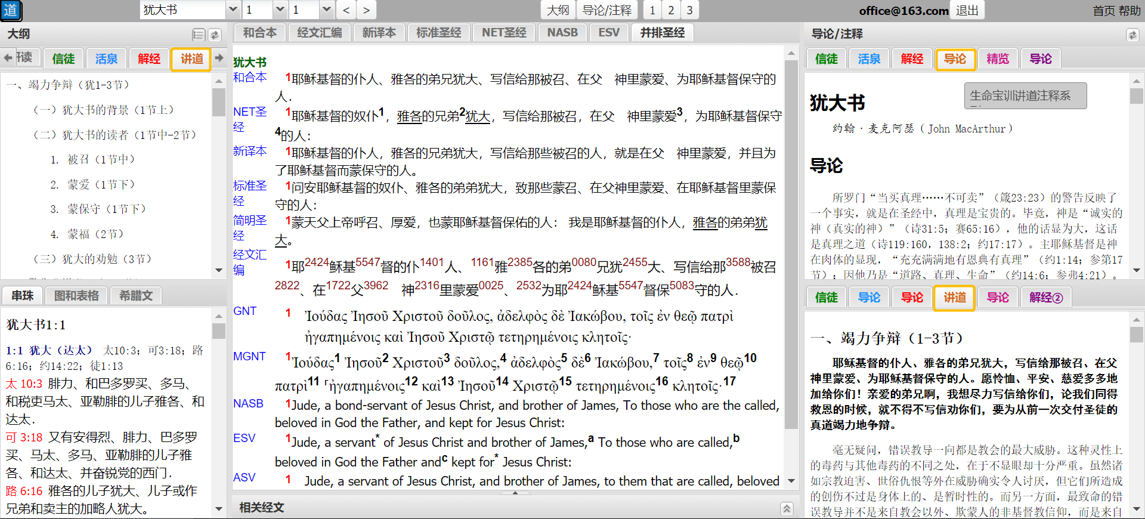Click the outline list view icon in 大纲 header
Viewport: 1145px width, 519px height.
tap(199, 35)
